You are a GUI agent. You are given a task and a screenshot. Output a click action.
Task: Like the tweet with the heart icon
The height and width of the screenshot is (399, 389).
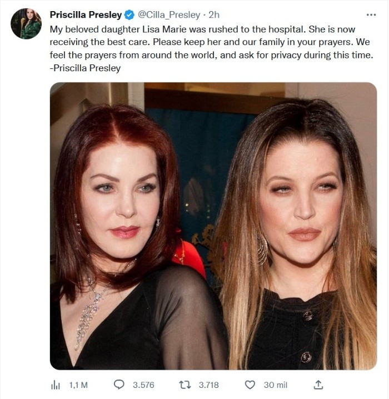click(x=250, y=385)
